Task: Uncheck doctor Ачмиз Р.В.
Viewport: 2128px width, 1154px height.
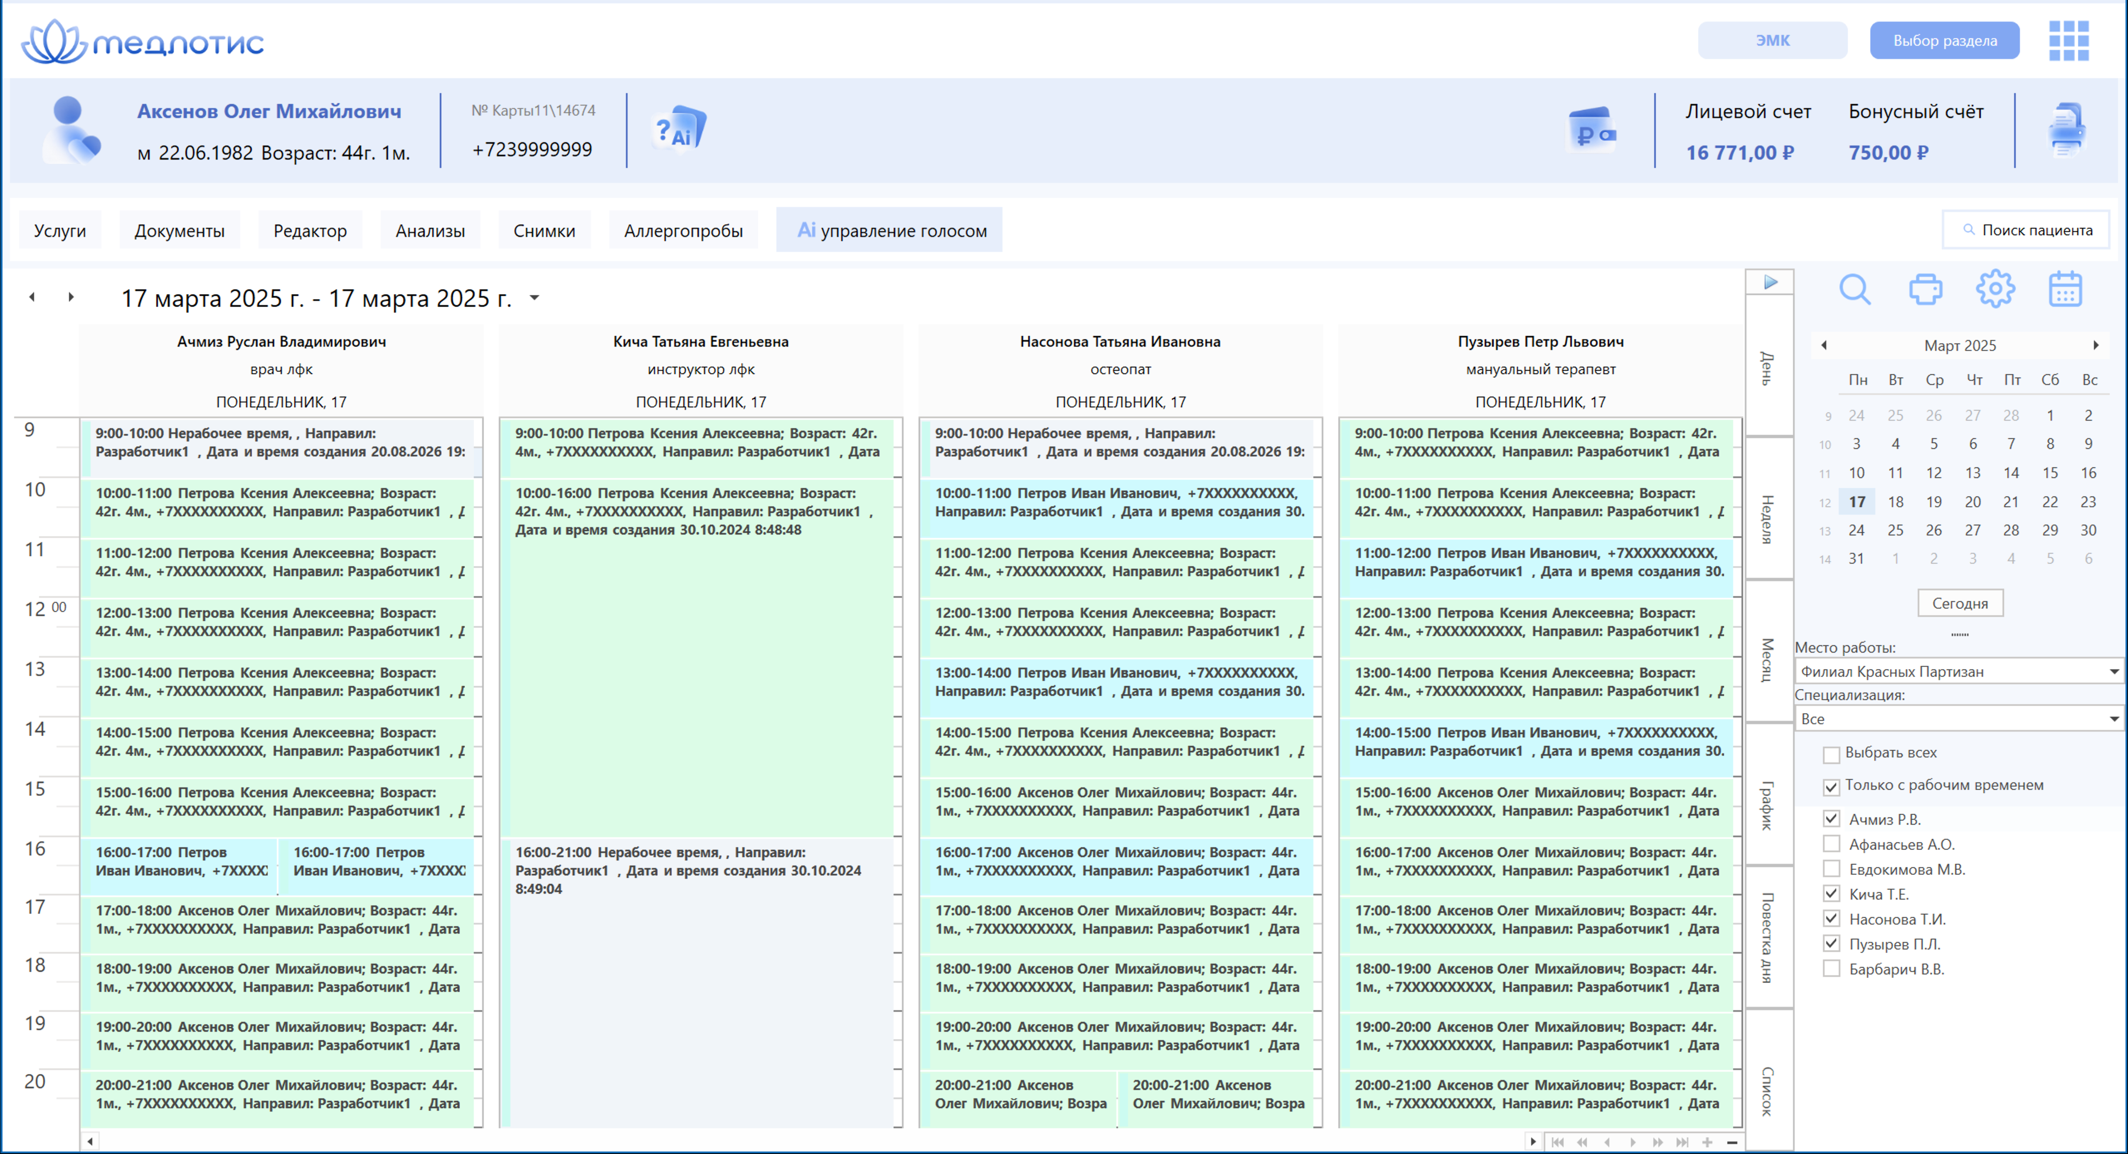Action: point(1830,819)
